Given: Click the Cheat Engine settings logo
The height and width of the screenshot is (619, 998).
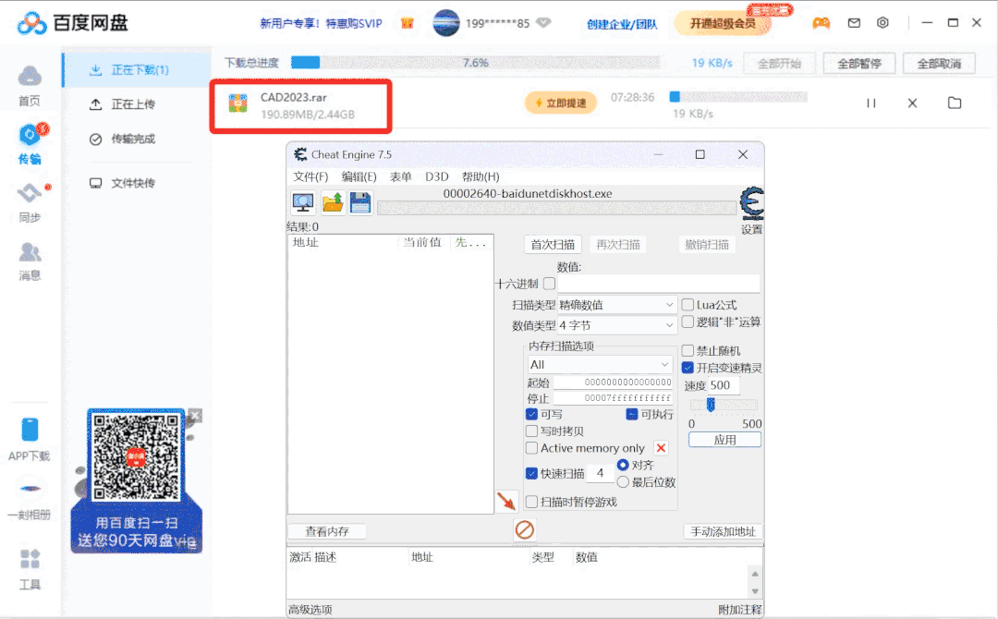Looking at the screenshot, I should (752, 204).
